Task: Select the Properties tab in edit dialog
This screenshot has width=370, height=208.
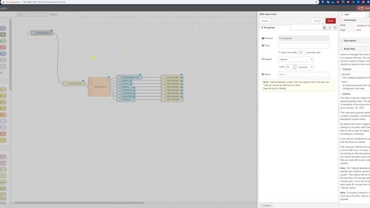Action: point(275,28)
